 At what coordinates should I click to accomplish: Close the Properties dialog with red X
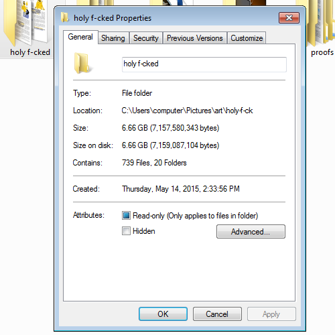289,17
